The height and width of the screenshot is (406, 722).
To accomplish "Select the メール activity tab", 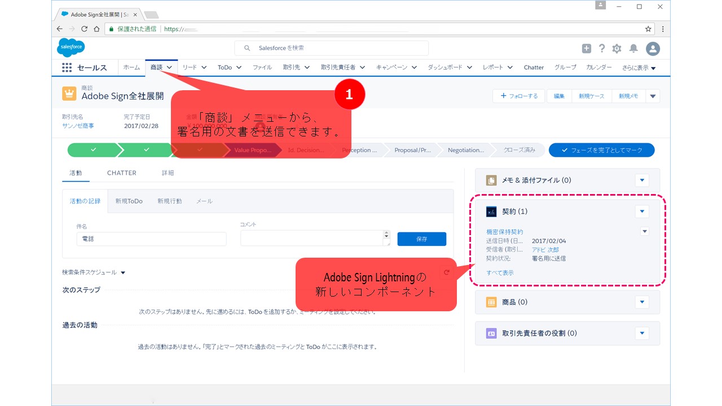I will (x=204, y=201).
